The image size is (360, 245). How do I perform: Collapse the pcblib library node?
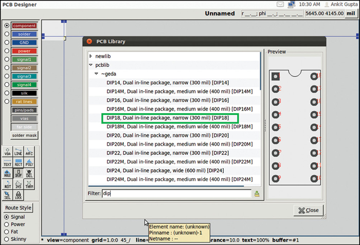pos(91,65)
